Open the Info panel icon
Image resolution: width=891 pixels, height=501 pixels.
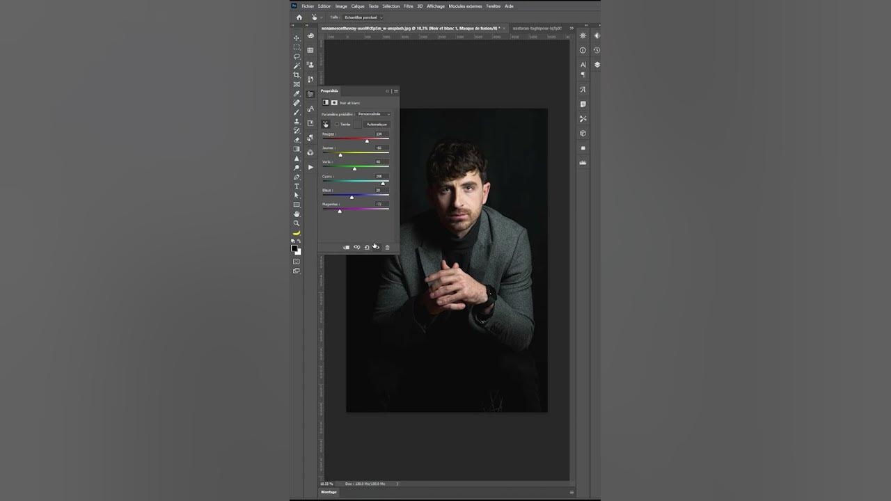(x=583, y=50)
